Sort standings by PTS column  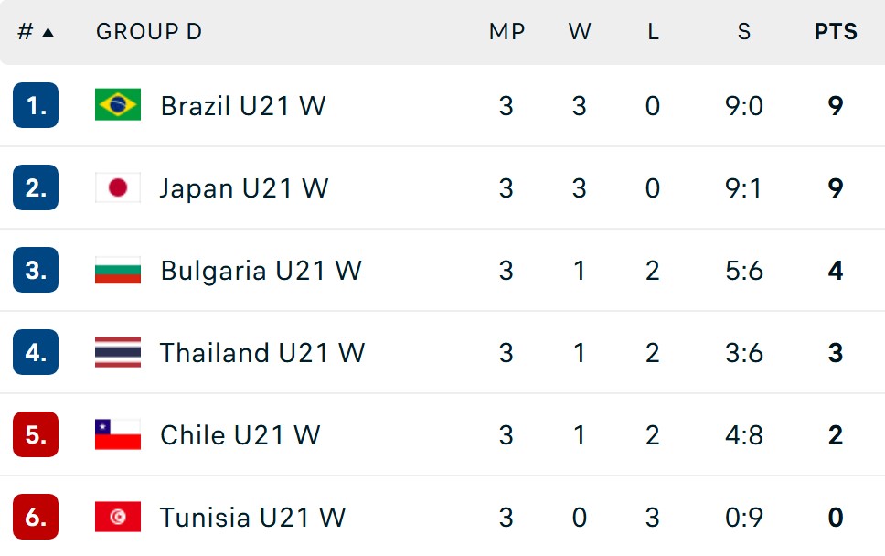(836, 32)
